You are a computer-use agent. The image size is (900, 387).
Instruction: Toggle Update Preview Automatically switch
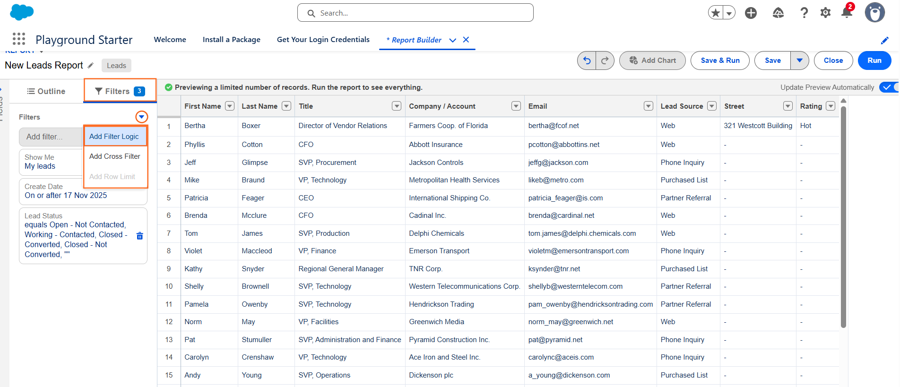tap(889, 87)
